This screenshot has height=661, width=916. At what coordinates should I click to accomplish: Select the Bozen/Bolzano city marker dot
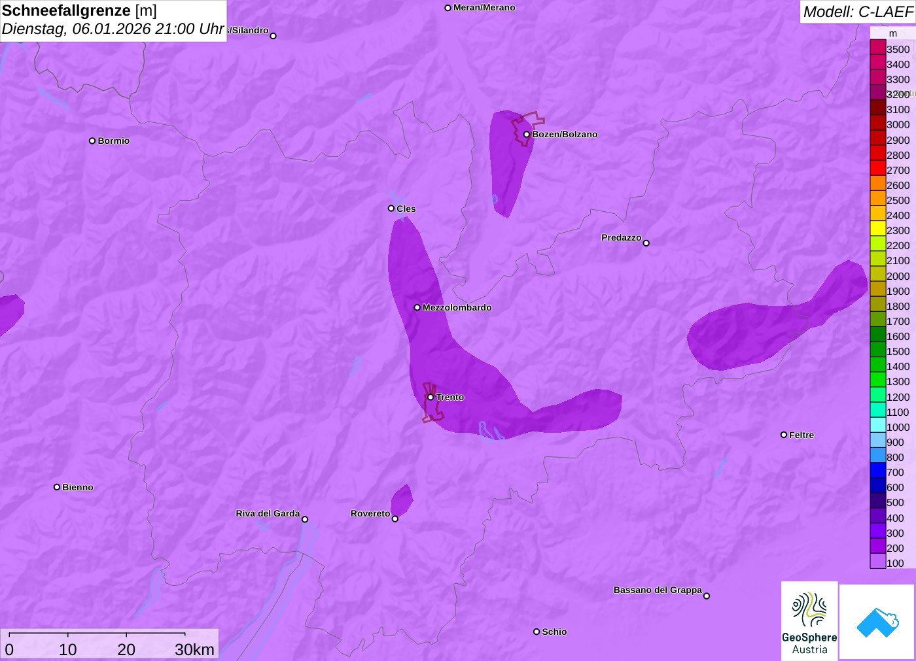526,135
